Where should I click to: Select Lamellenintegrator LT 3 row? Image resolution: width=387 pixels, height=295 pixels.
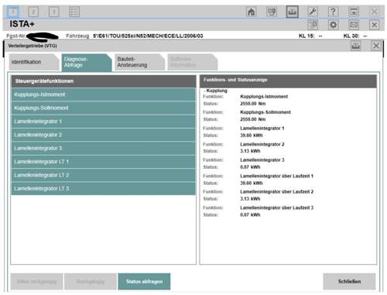point(104,188)
